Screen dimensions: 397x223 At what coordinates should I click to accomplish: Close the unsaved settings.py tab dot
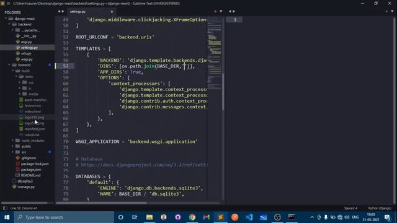click(x=112, y=12)
